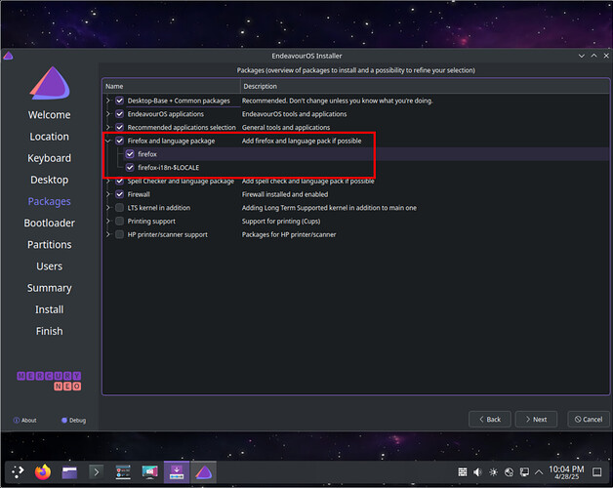
Task: Go to the Summary step
Action: (49, 288)
